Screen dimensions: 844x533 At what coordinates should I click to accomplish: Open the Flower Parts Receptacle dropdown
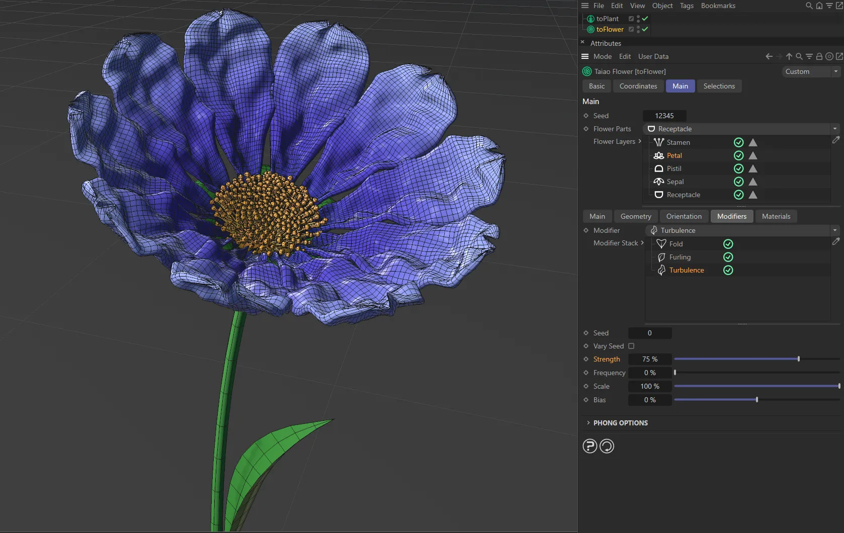834,129
